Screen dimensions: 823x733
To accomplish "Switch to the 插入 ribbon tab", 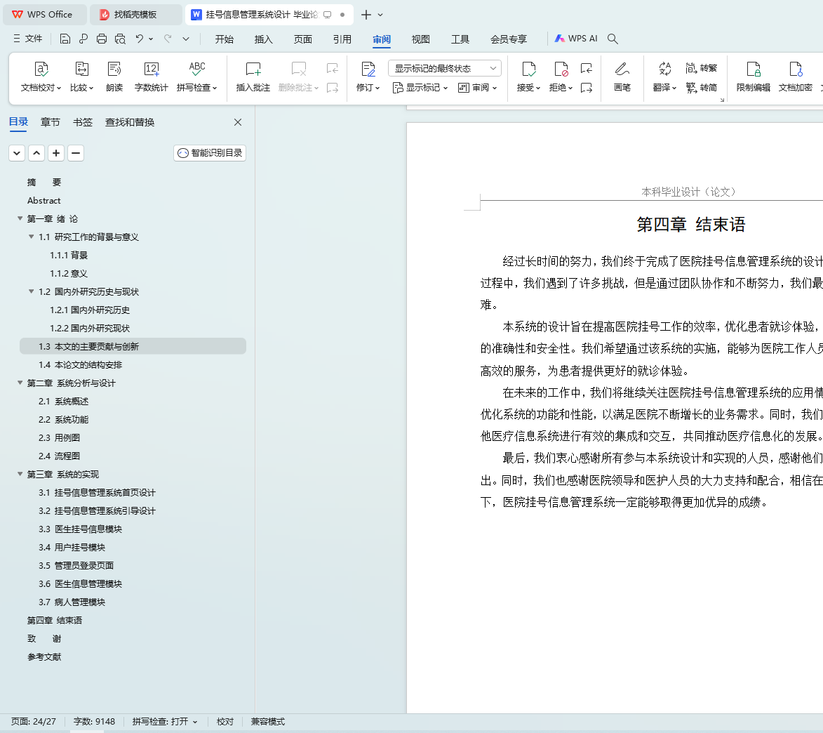I will (264, 39).
